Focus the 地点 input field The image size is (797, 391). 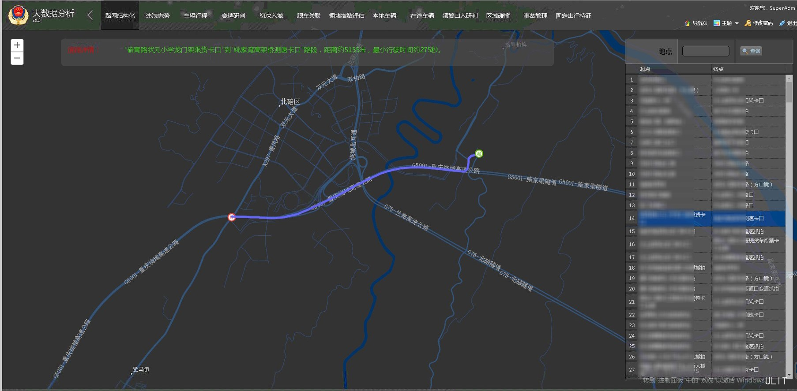(705, 51)
